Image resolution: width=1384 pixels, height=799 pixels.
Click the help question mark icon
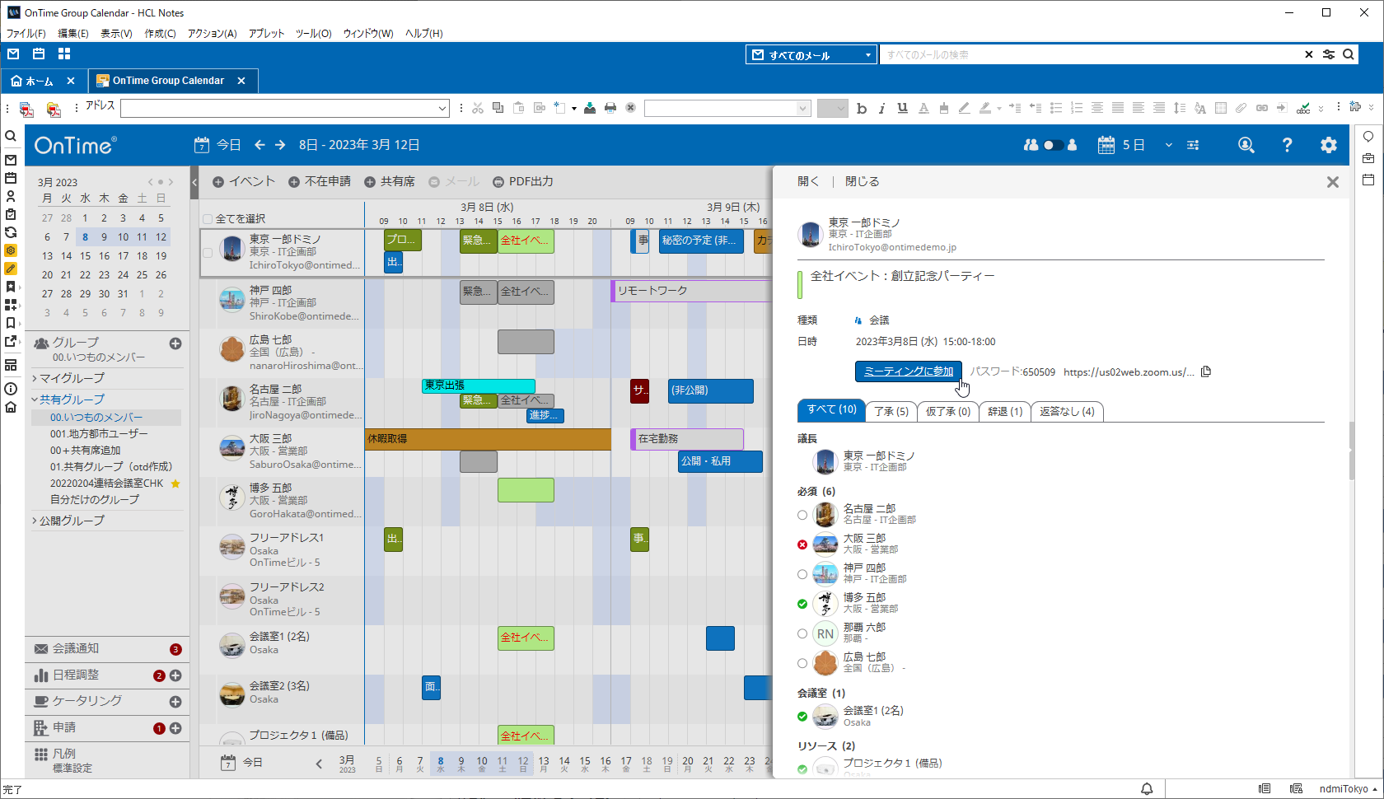click(x=1287, y=145)
